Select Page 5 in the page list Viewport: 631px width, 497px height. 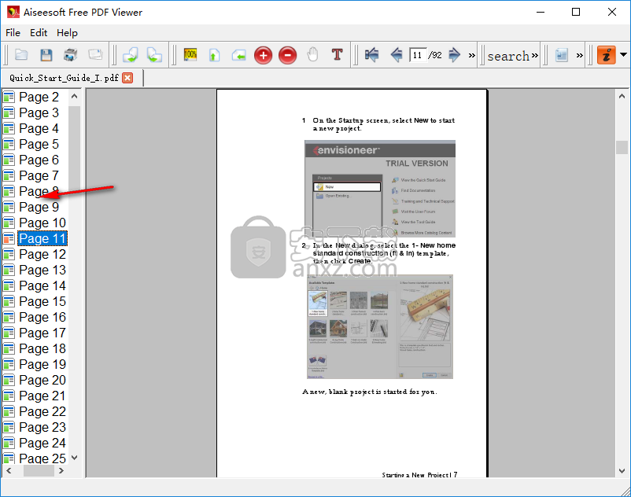pyautogui.click(x=39, y=144)
